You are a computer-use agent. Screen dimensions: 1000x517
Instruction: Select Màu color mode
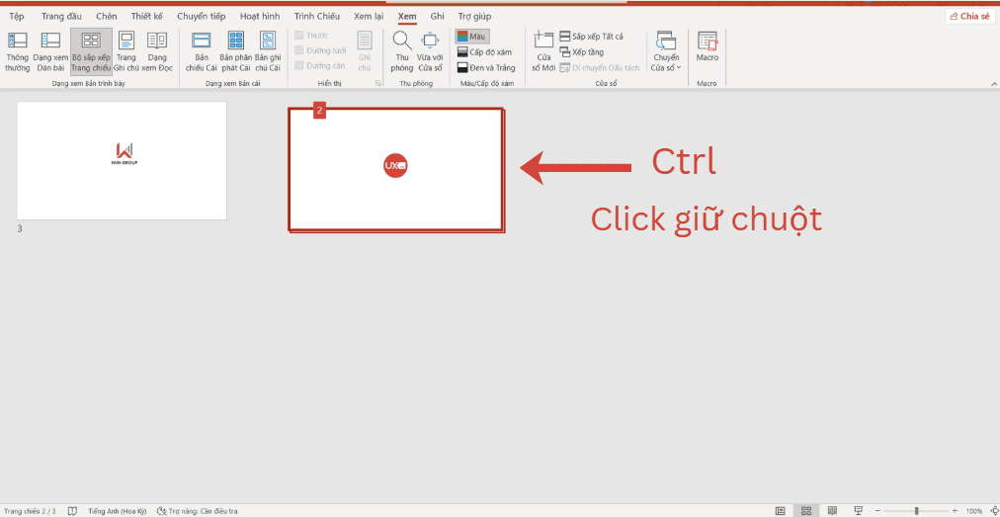click(x=472, y=37)
